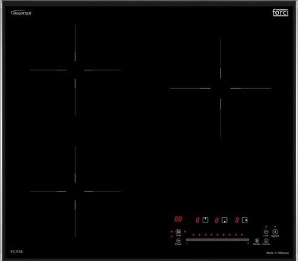This screenshot has width=298, height=261.
Task: Click the forci brand logo
Action: click(x=280, y=12)
